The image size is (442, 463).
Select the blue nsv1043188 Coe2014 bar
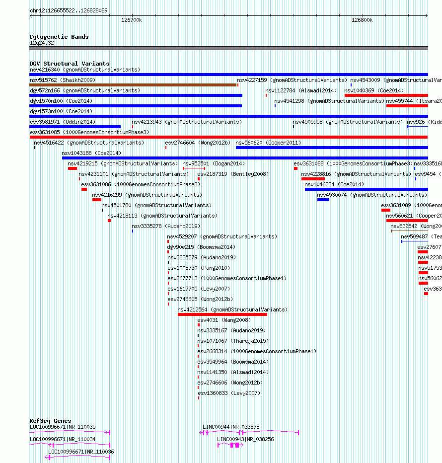click(x=245, y=158)
